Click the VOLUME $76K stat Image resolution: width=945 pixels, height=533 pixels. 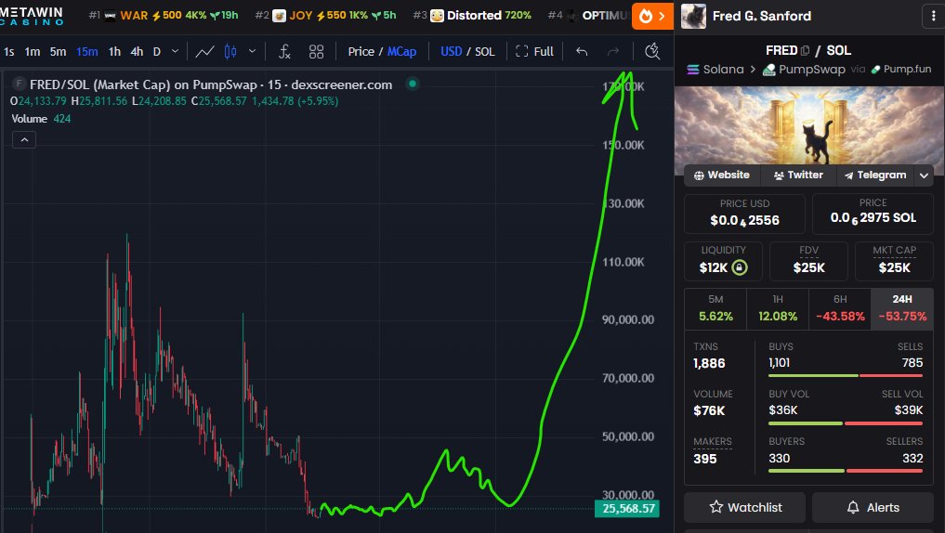[713, 403]
